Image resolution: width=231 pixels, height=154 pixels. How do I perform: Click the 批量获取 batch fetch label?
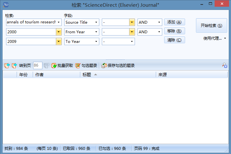[x=65, y=66]
